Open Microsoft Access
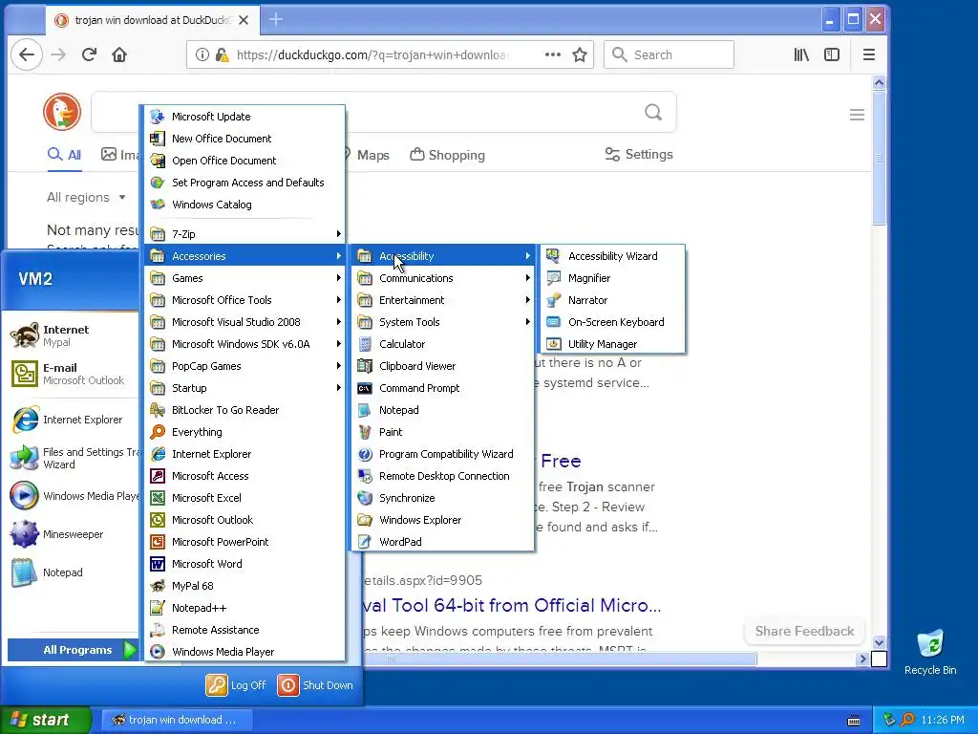Image resolution: width=978 pixels, height=734 pixels. [244, 476]
